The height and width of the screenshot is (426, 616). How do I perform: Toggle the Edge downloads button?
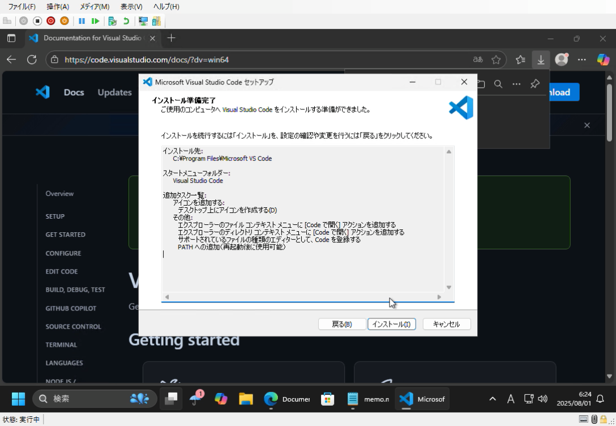[x=541, y=59]
